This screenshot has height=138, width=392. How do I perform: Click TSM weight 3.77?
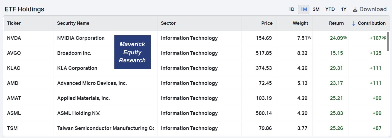[x=302, y=128]
